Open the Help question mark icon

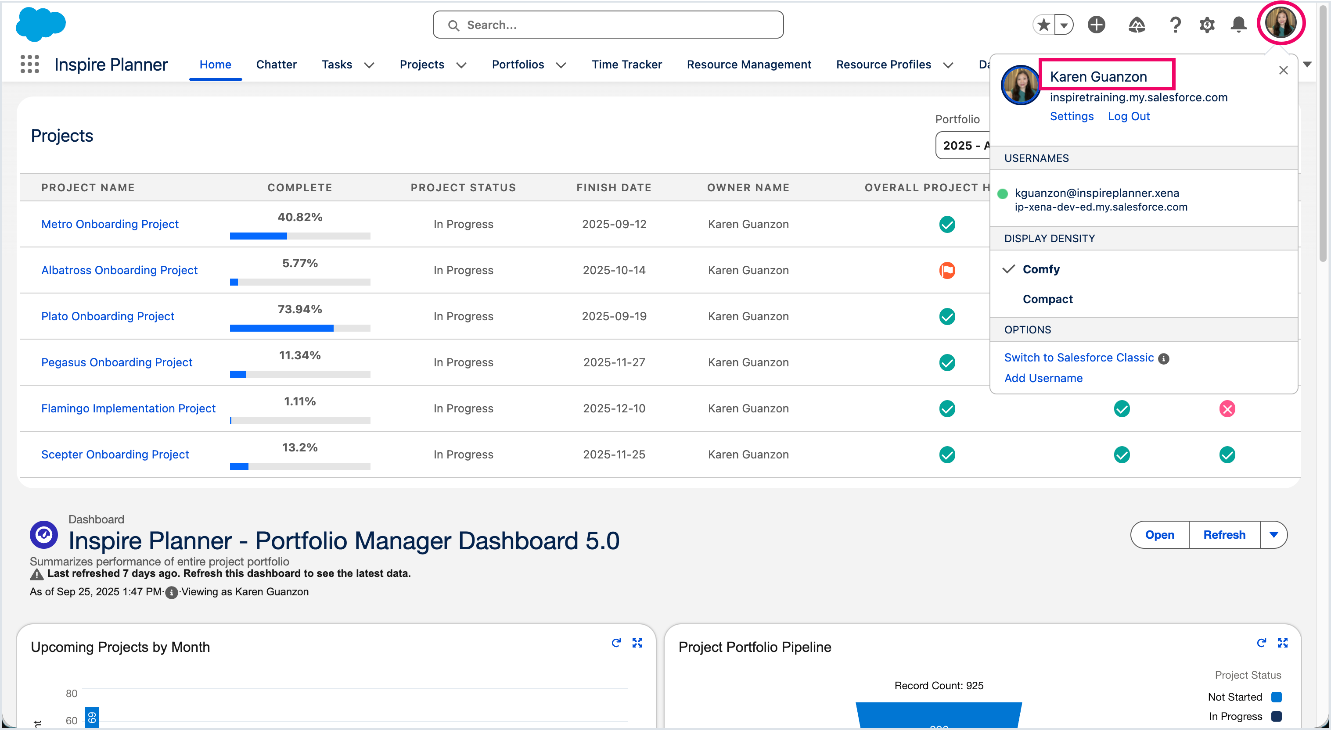[1175, 25]
